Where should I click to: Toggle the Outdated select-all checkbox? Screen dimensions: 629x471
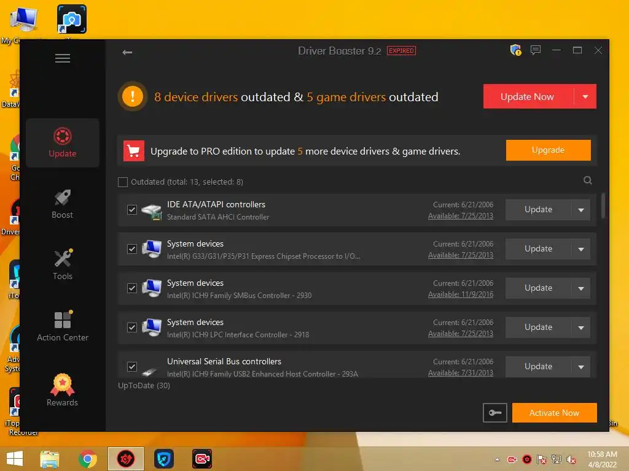coord(123,182)
